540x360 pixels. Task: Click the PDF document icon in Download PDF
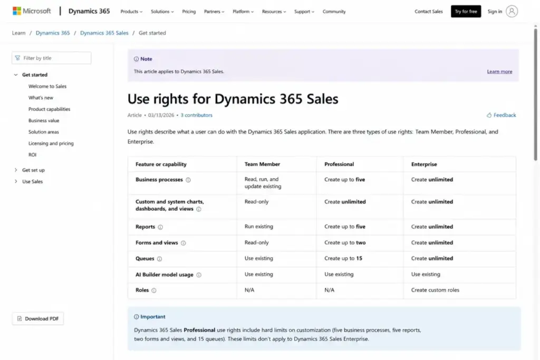coord(20,319)
